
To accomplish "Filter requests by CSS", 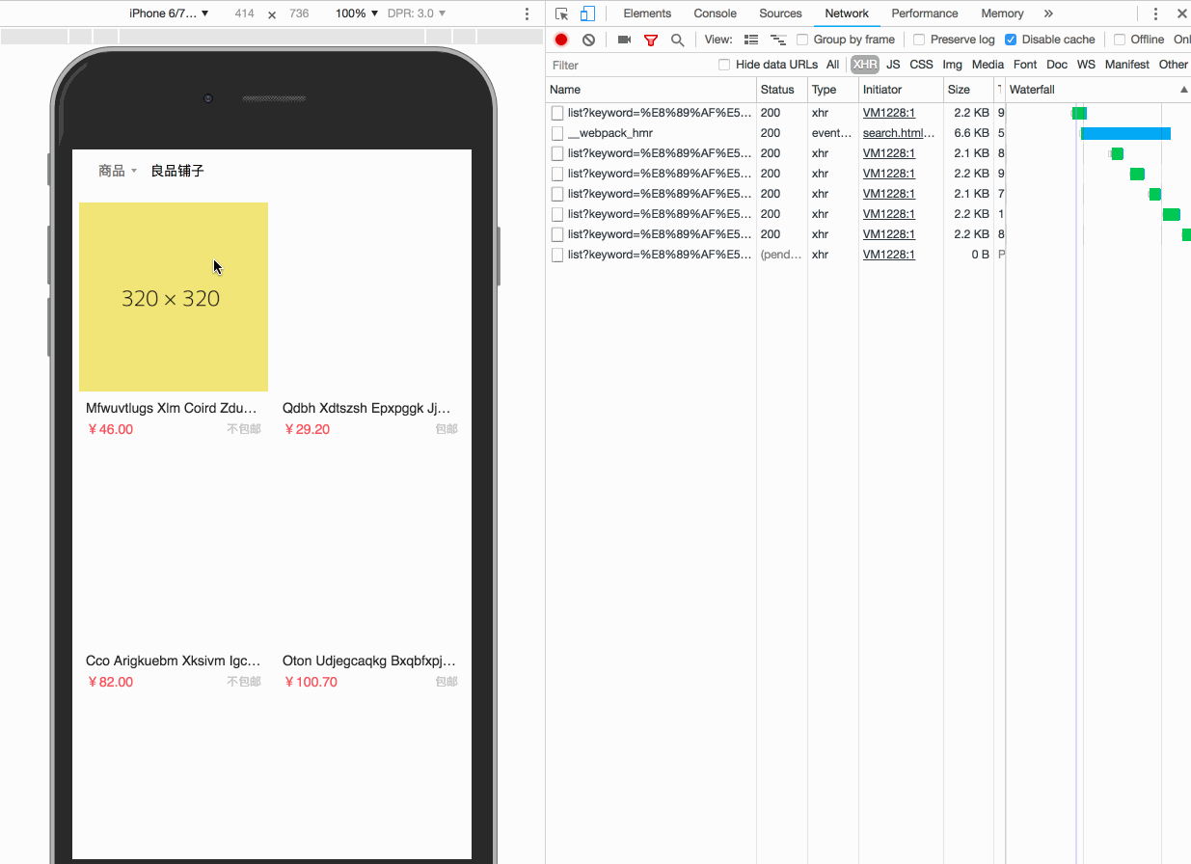I will pyautogui.click(x=922, y=65).
